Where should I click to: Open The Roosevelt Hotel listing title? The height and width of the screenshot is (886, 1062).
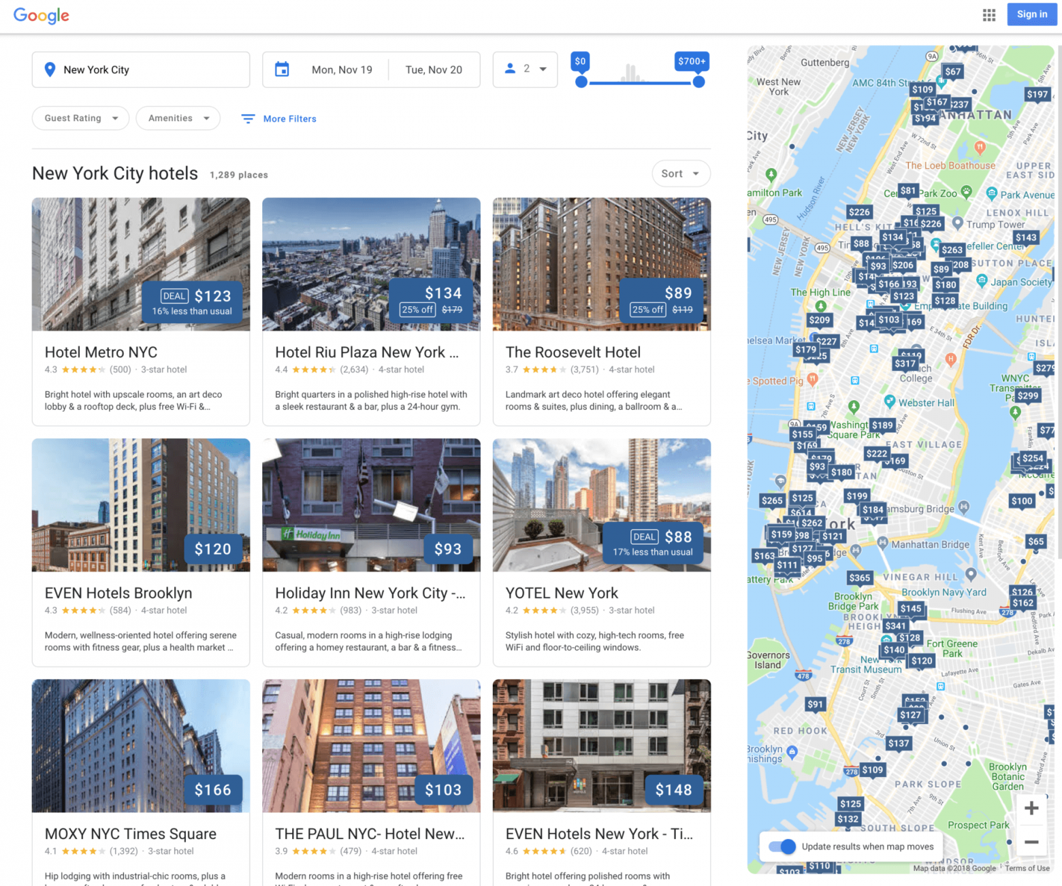click(573, 352)
